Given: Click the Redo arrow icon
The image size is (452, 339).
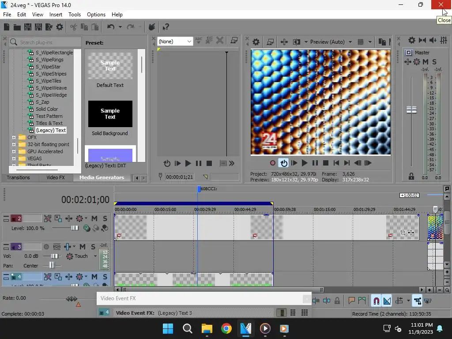Looking at the screenshot, I should (x=131, y=27).
